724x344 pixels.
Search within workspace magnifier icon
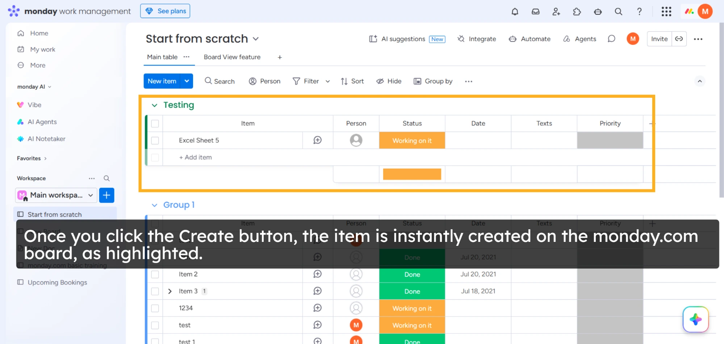point(106,178)
